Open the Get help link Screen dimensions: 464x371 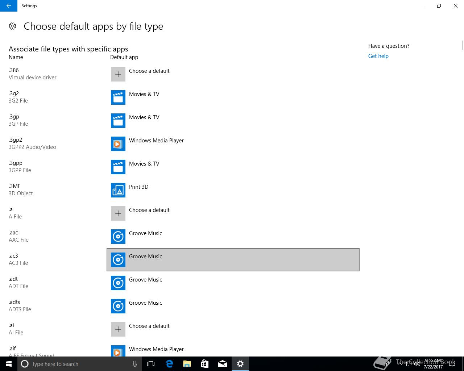coord(378,56)
